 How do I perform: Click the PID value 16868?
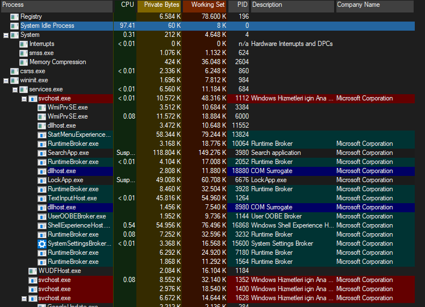(240, 225)
